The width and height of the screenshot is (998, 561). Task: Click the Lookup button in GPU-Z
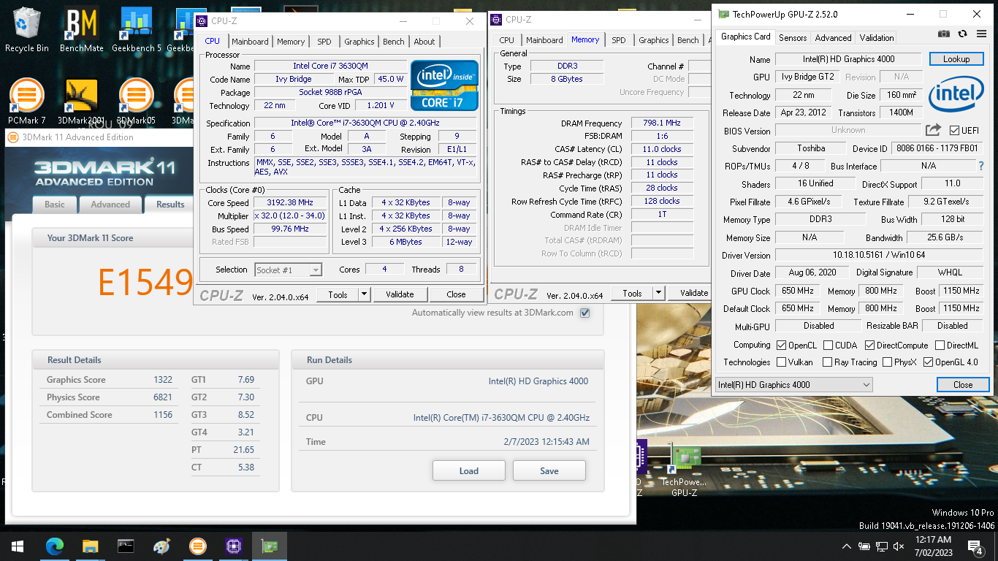956,59
